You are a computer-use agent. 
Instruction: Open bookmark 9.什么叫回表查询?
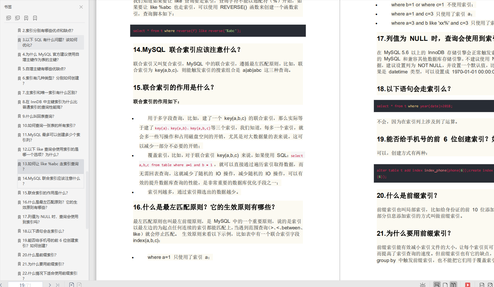coord(38,116)
